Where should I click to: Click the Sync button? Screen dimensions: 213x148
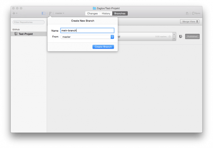tap(196, 13)
